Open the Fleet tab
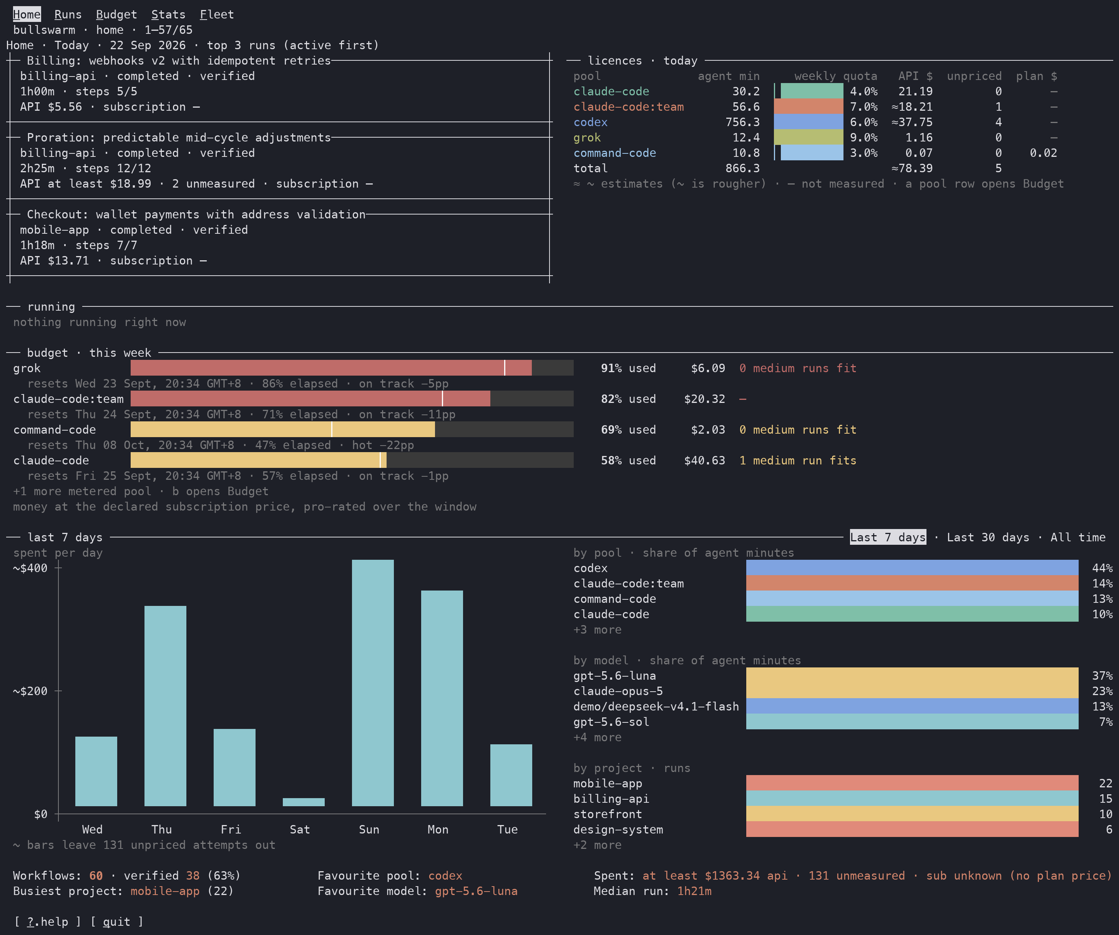The height and width of the screenshot is (935, 1119). [x=217, y=14]
